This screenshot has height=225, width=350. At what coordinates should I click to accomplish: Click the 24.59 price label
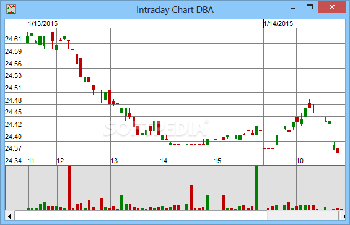13,51
